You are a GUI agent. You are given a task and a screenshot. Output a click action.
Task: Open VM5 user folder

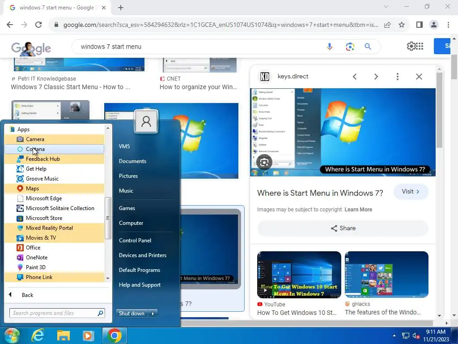pos(124,146)
